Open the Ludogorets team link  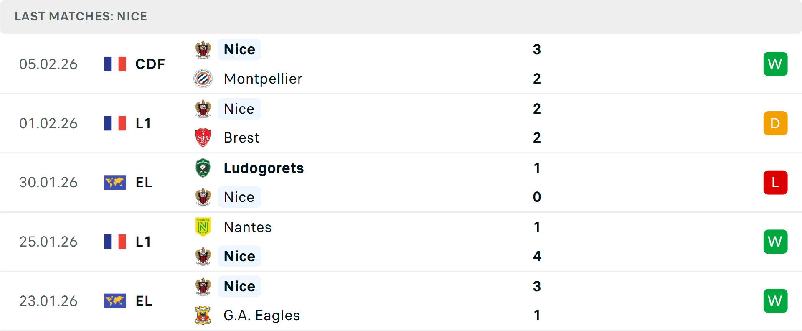[x=264, y=168]
